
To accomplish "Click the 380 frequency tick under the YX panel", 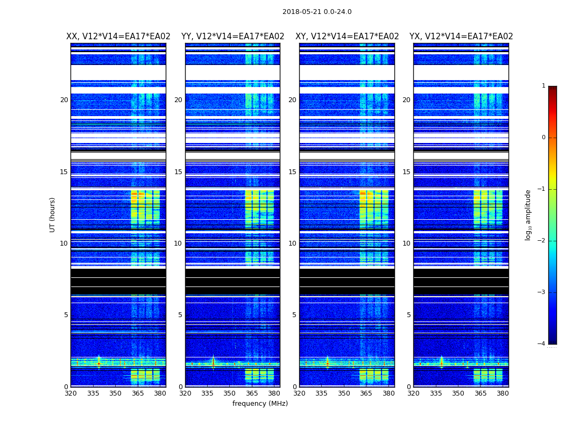I will (x=503, y=393).
